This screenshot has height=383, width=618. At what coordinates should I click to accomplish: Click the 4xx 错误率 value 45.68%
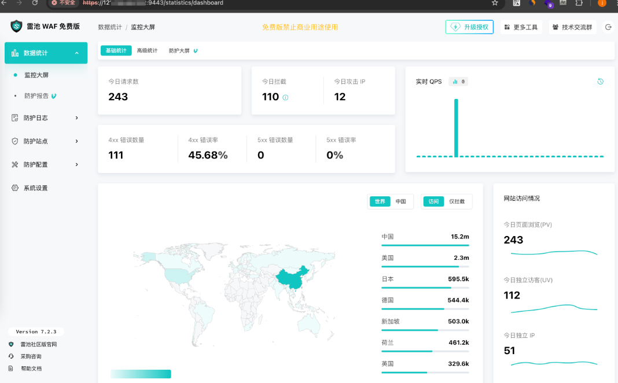coord(208,155)
